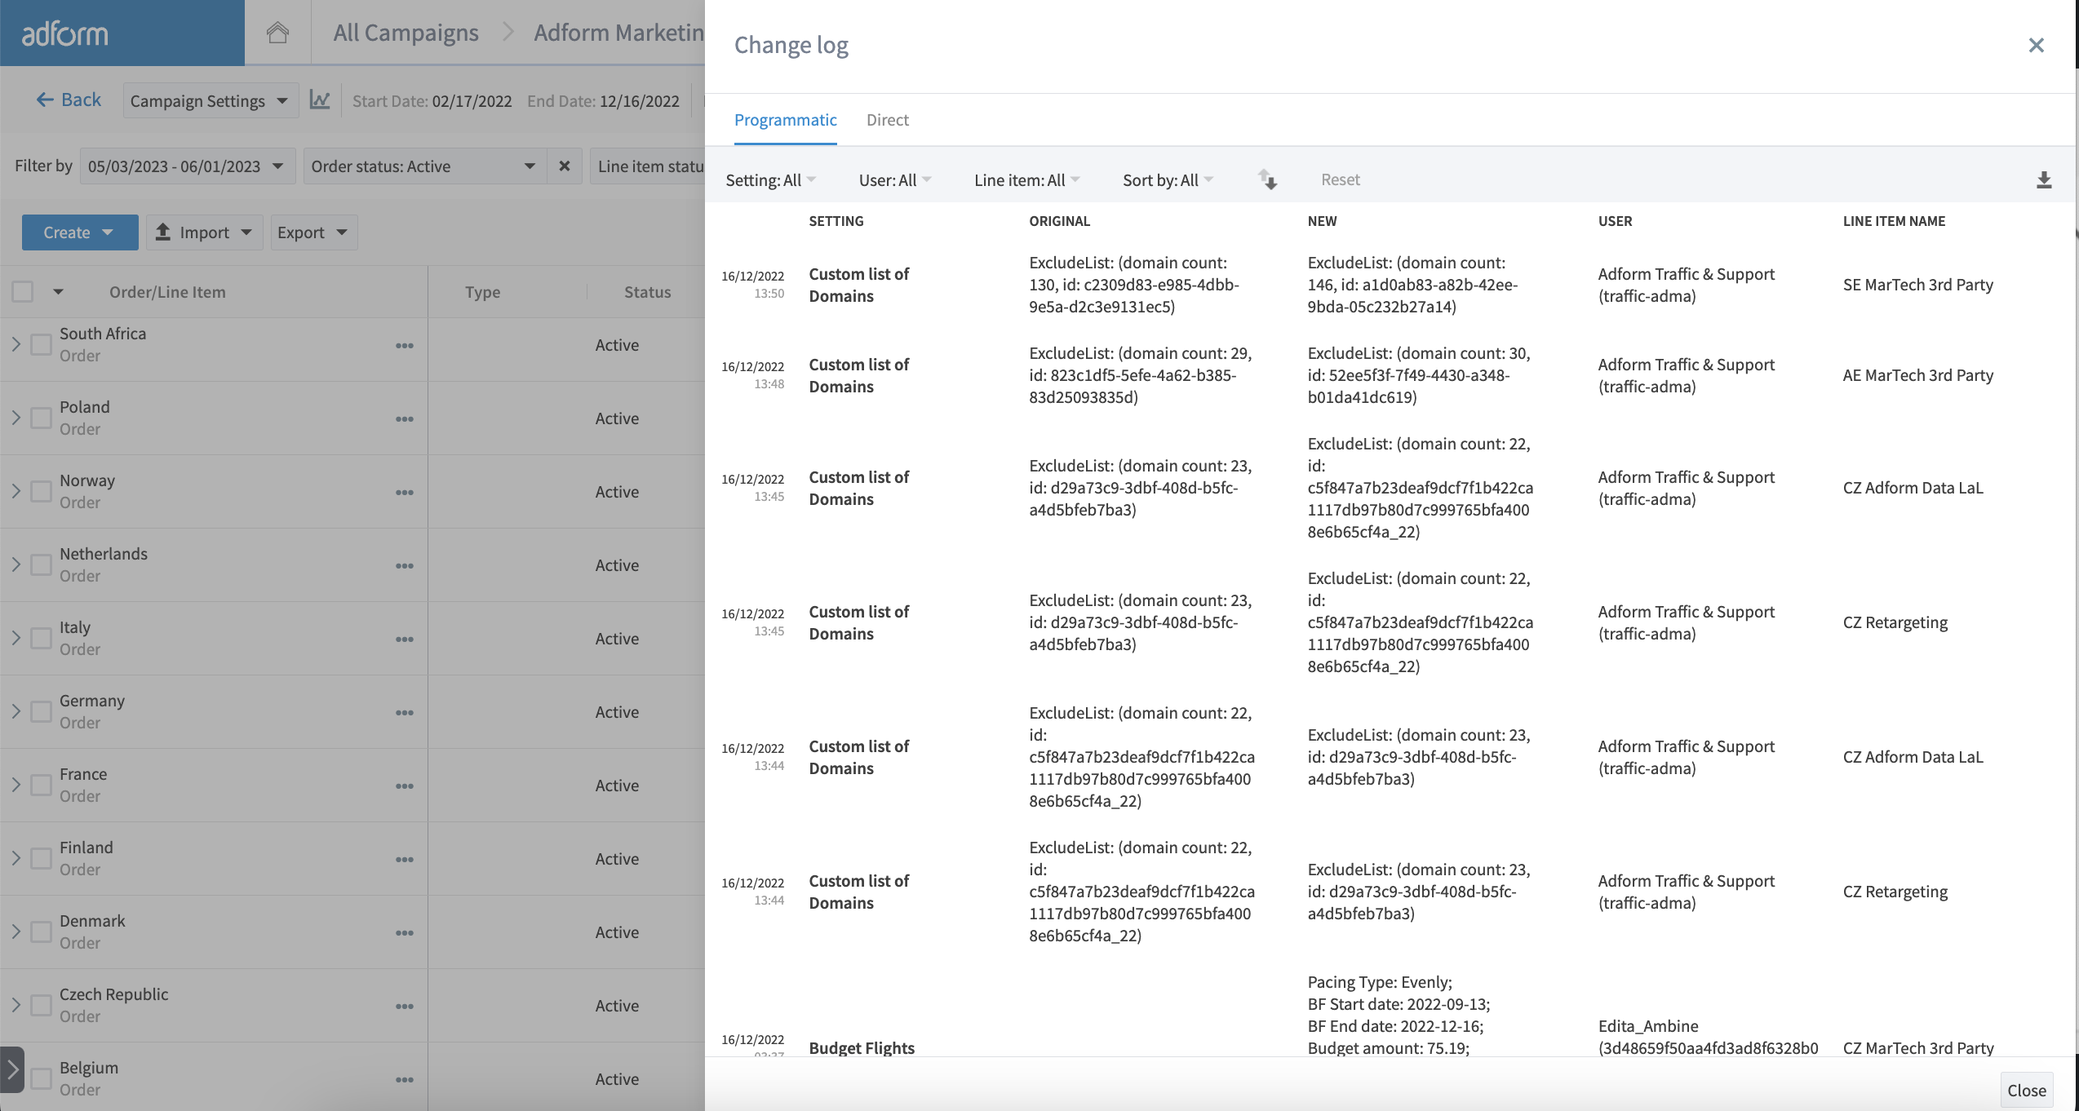Check the South Africa order checkbox

point(41,344)
